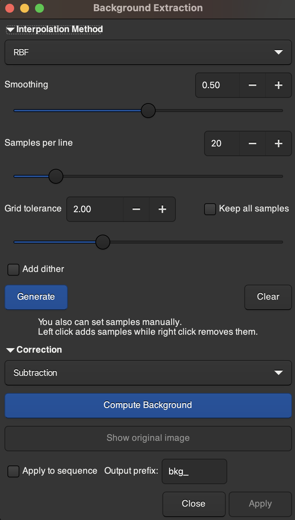Increase Smoothing value with plus button
Screen dimensions: 295x520
[x=278, y=85]
